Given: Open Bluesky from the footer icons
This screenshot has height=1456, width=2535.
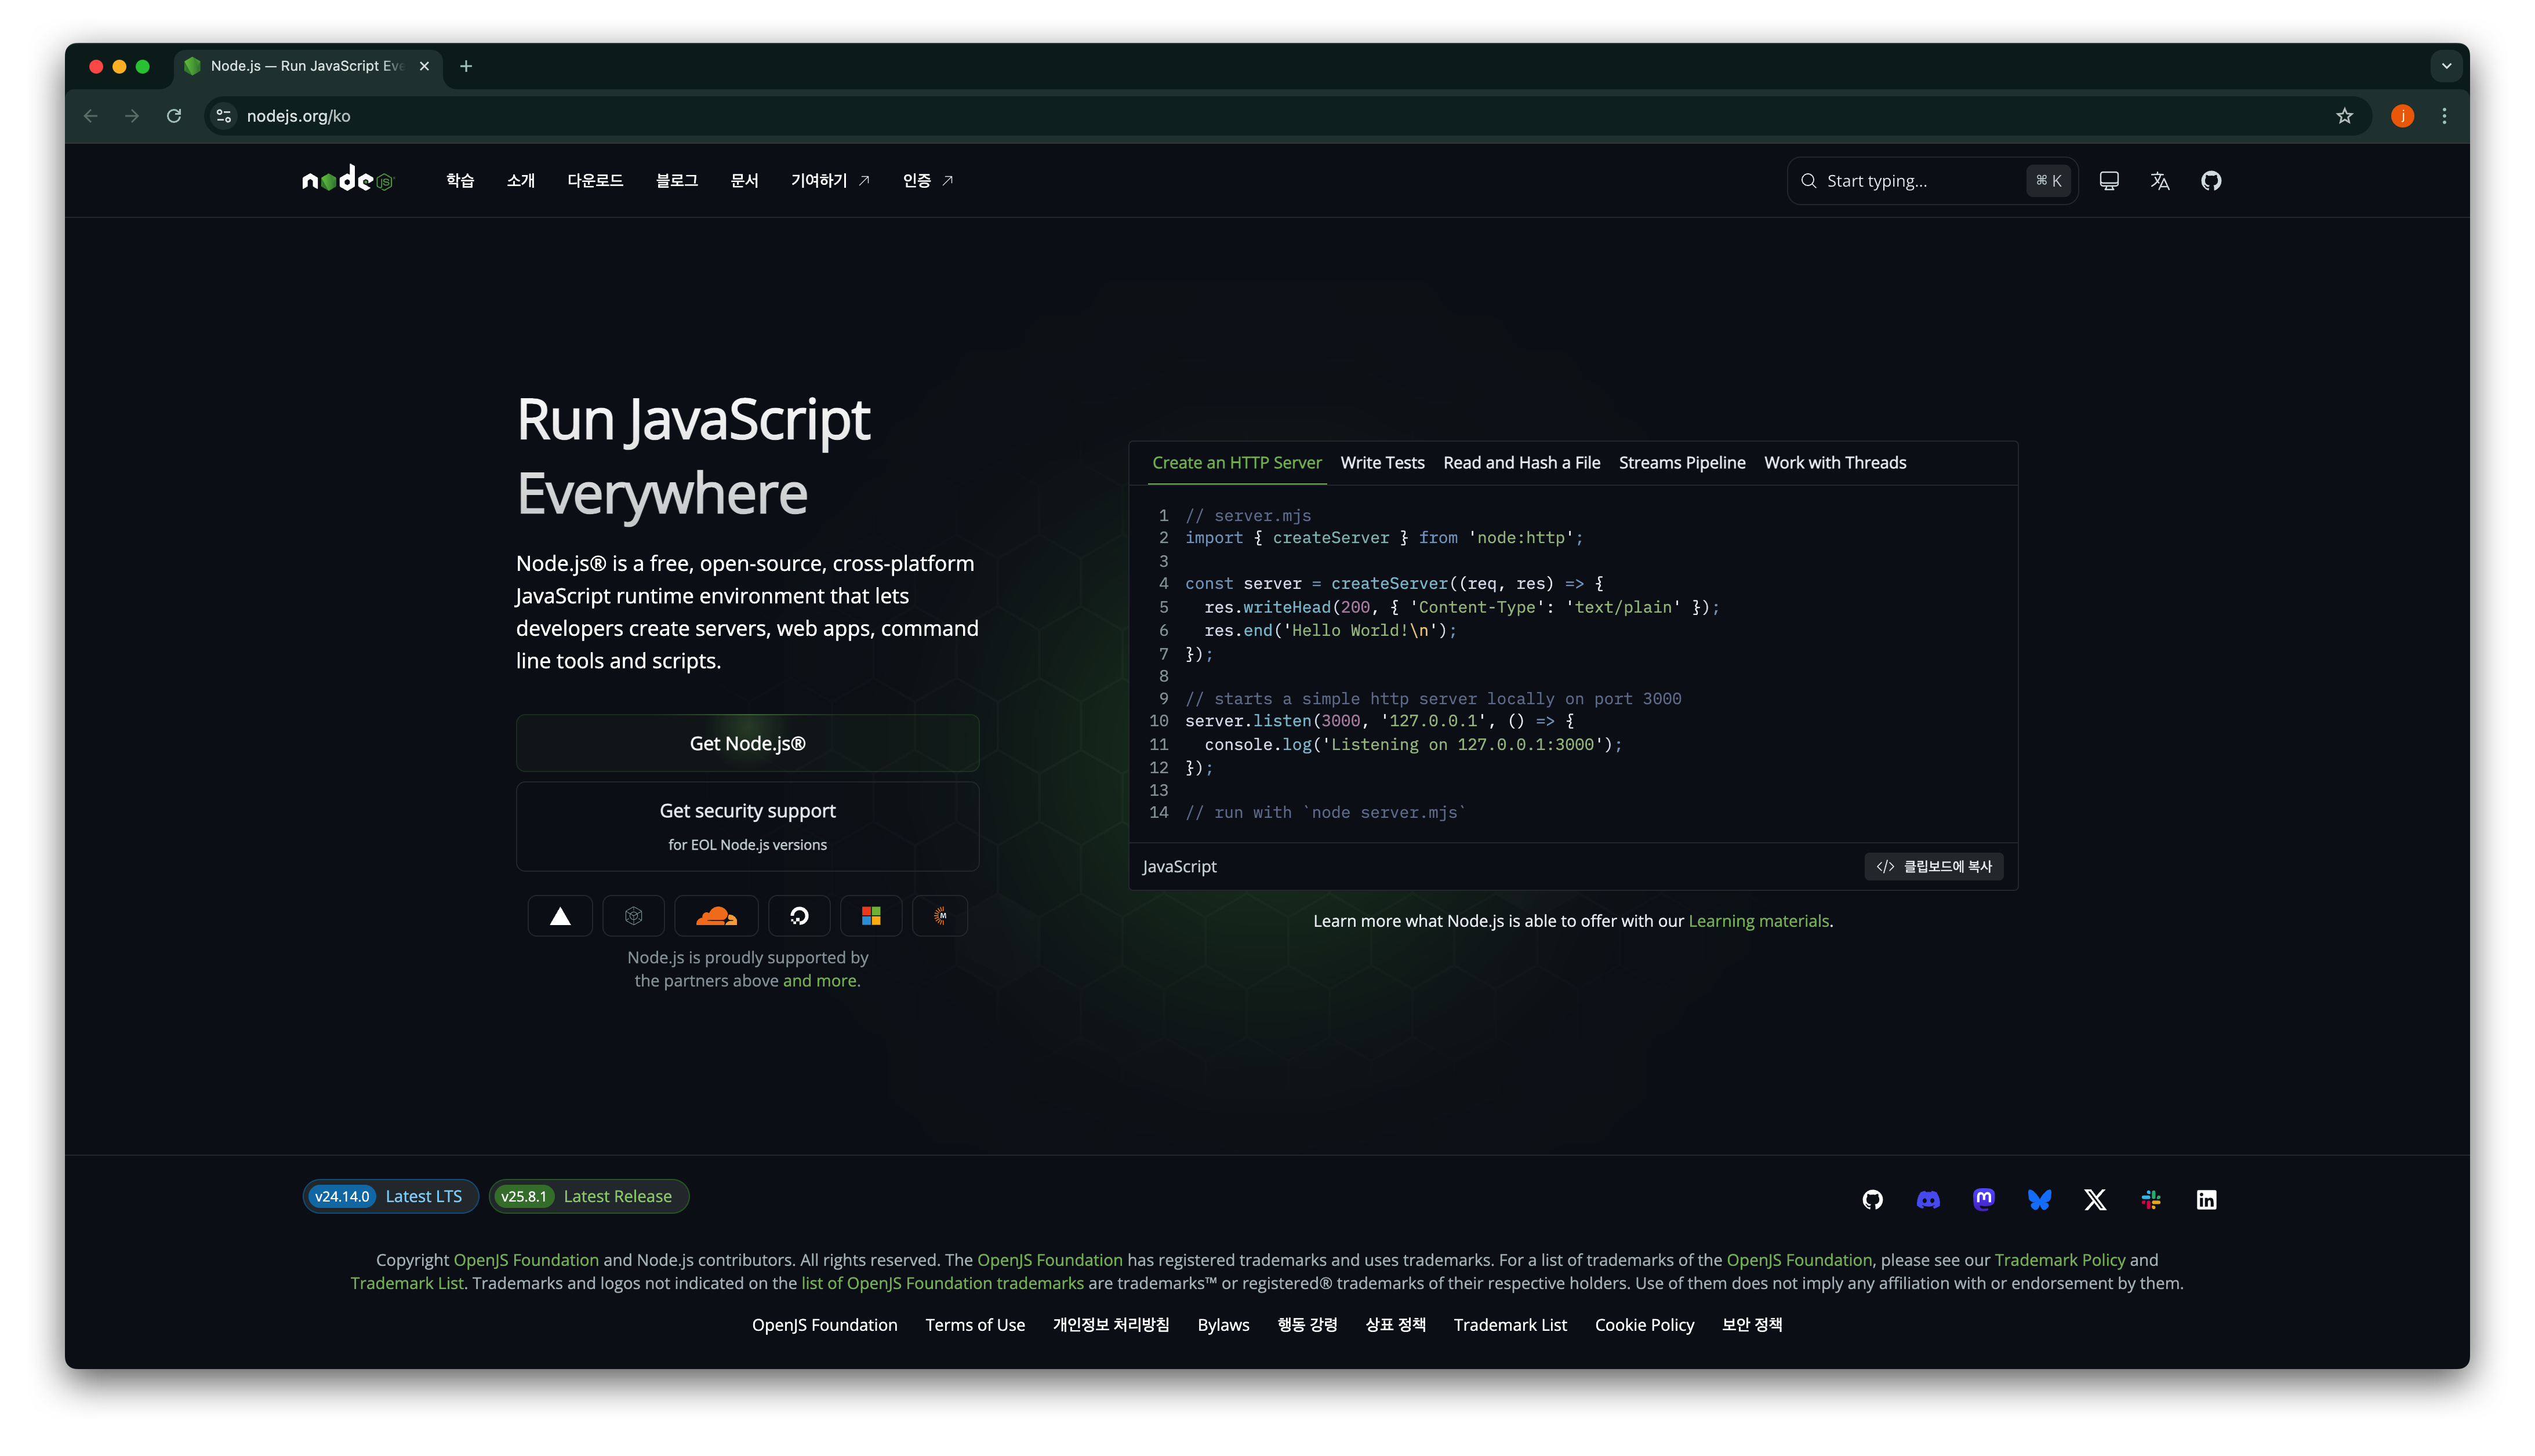Looking at the screenshot, I should [2040, 1199].
